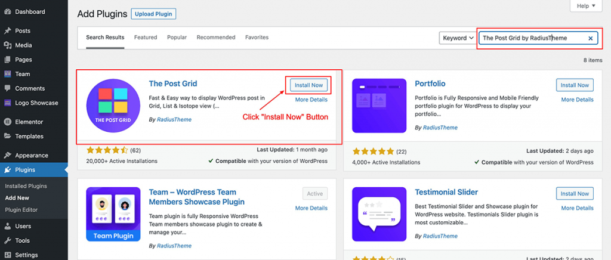Switch to Favorites tab
Viewport: 611px width, 260px height.
coord(257,38)
